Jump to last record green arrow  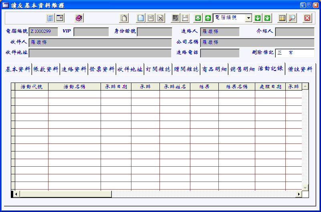click(x=267, y=18)
